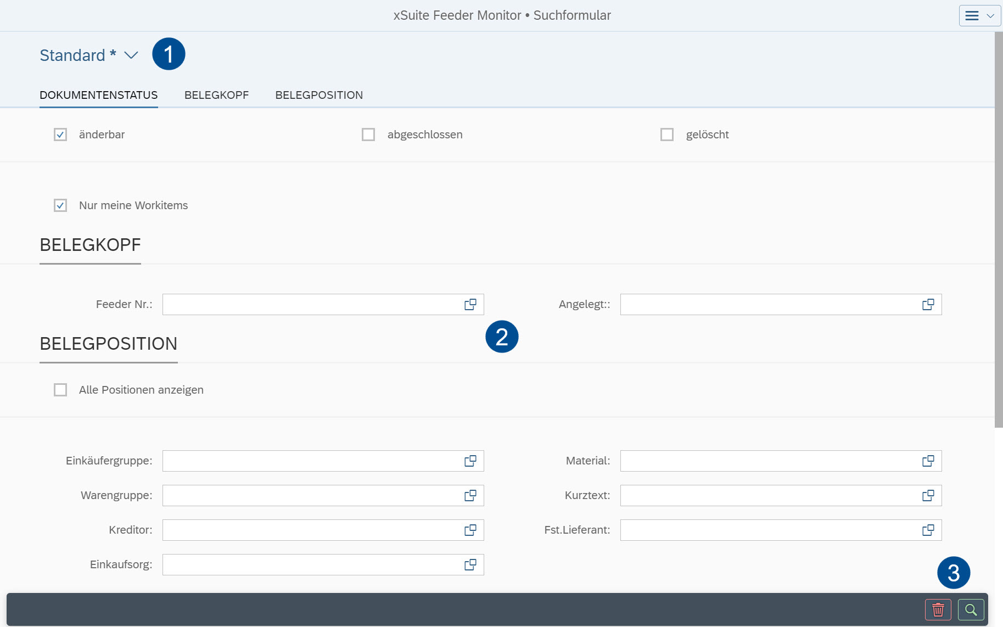Open value help for Feeder Nr. field
The width and height of the screenshot is (1003, 627).
(470, 304)
